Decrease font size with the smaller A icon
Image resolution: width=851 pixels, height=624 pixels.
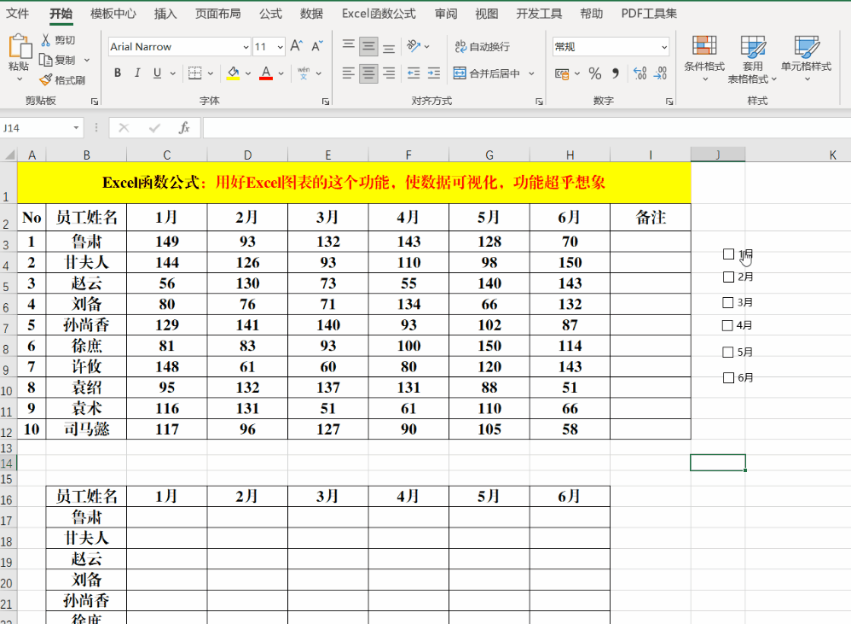[317, 46]
